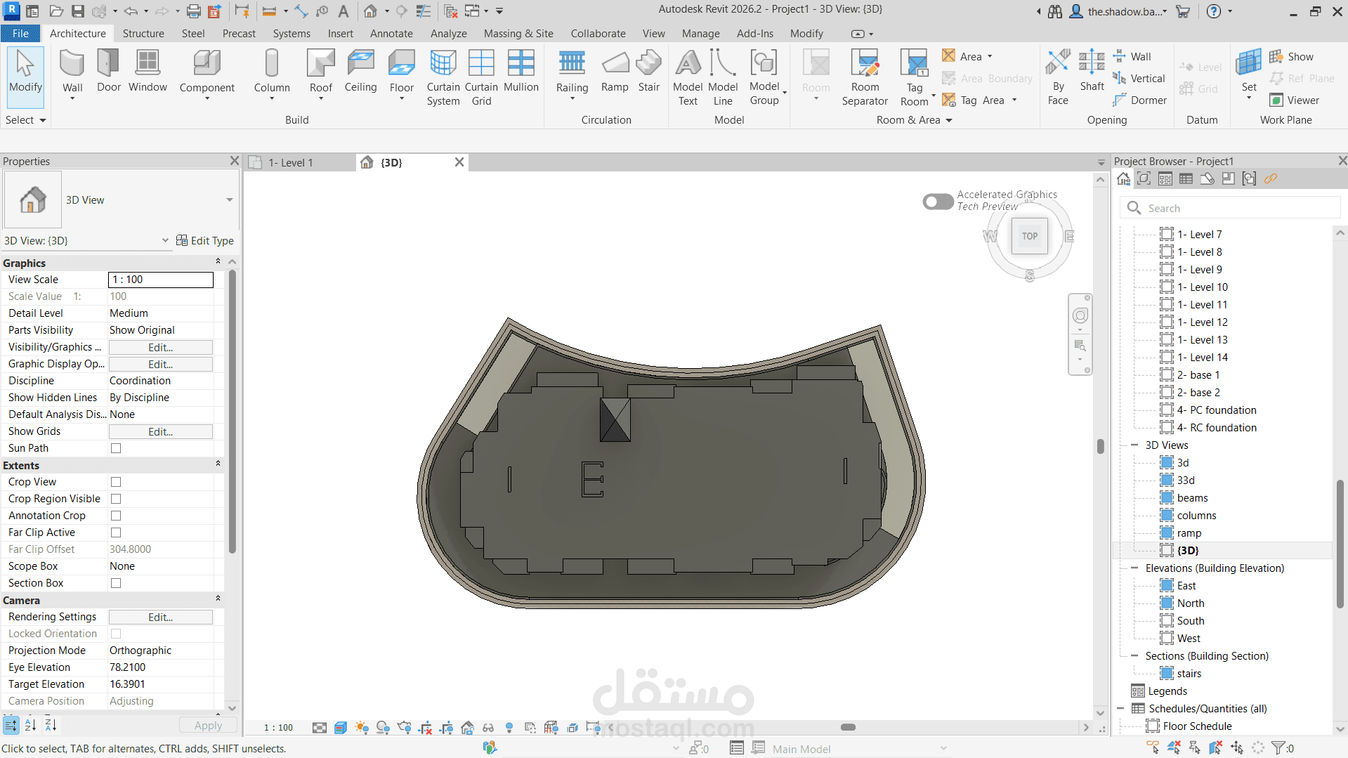Click the Project Browser search field
Image resolution: width=1348 pixels, height=758 pixels.
tap(1229, 208)
